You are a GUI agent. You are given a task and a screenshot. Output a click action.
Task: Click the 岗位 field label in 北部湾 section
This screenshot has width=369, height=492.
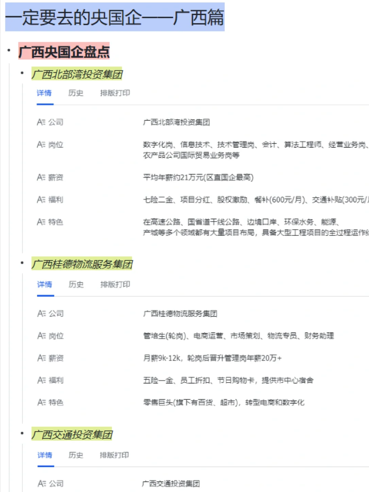coord(56,145)
